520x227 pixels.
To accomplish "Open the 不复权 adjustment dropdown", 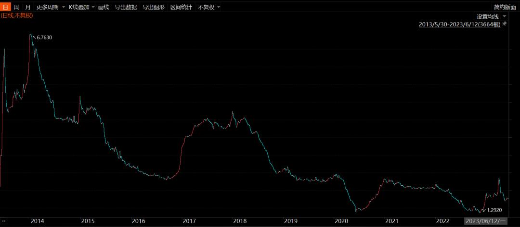I will point(209,7).
